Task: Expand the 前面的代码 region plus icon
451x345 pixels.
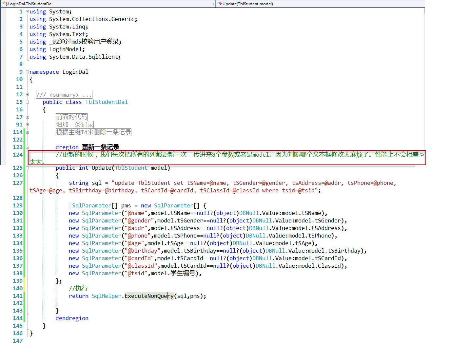Action: pos(28,117)
